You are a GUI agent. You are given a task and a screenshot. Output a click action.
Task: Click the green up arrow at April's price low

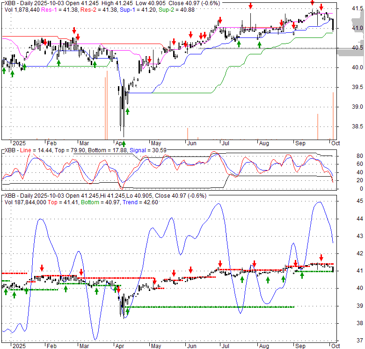tap(127, 111)
